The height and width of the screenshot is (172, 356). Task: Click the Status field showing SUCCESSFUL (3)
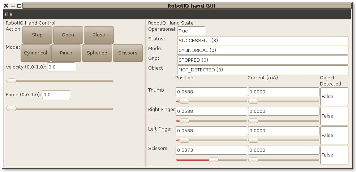click(263, 40)
